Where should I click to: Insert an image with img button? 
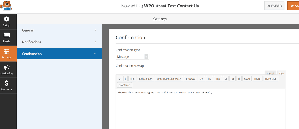coord(218,78)
